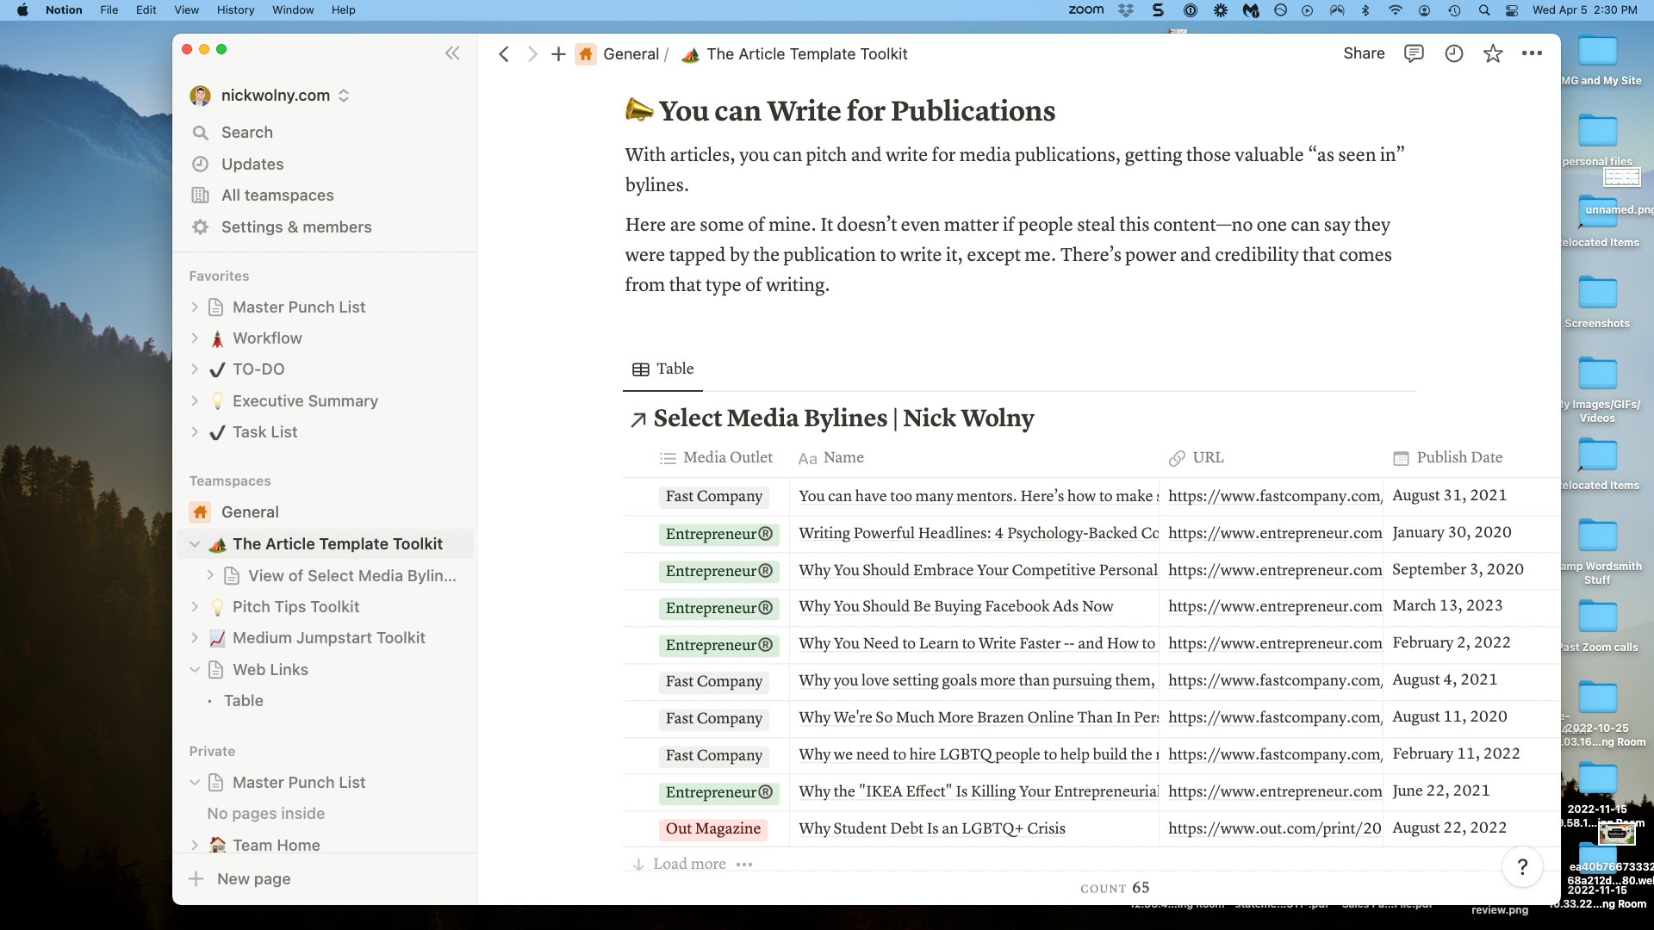
Task: Open Search in the sidebar
Action: point(246,133)
